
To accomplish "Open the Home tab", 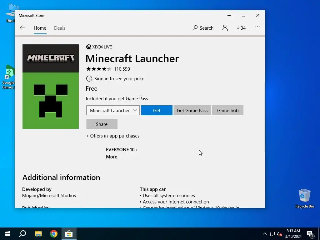I will tap(40, 28).
